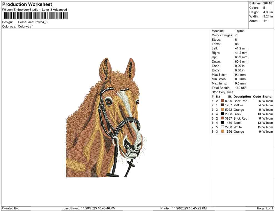The image size is (275, 211).
Task: Click the Description column header
Action: point(242,97)
